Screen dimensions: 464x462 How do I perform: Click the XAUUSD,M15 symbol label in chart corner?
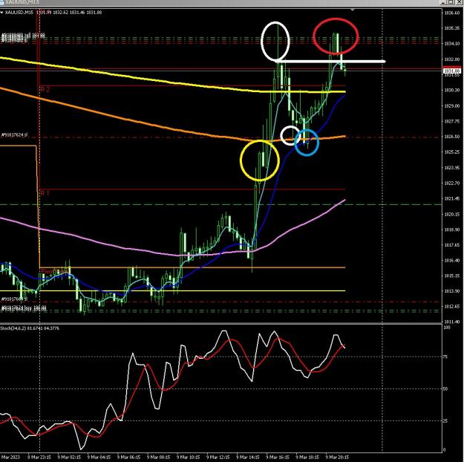pos(19,13)
